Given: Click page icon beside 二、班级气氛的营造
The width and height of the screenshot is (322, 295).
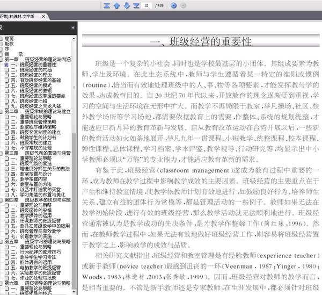Looking at the screenshot, I should click(x=7, y=164).
